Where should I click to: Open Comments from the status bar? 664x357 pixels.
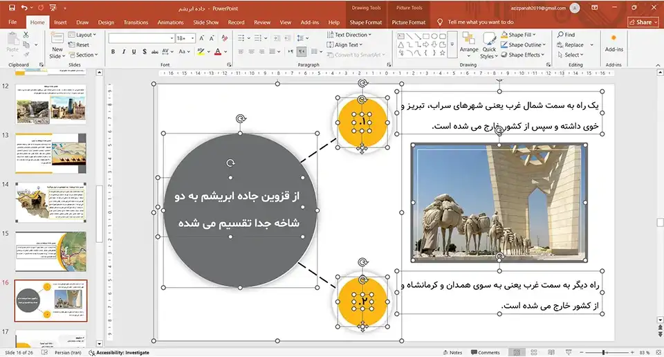tap(486, 352)
